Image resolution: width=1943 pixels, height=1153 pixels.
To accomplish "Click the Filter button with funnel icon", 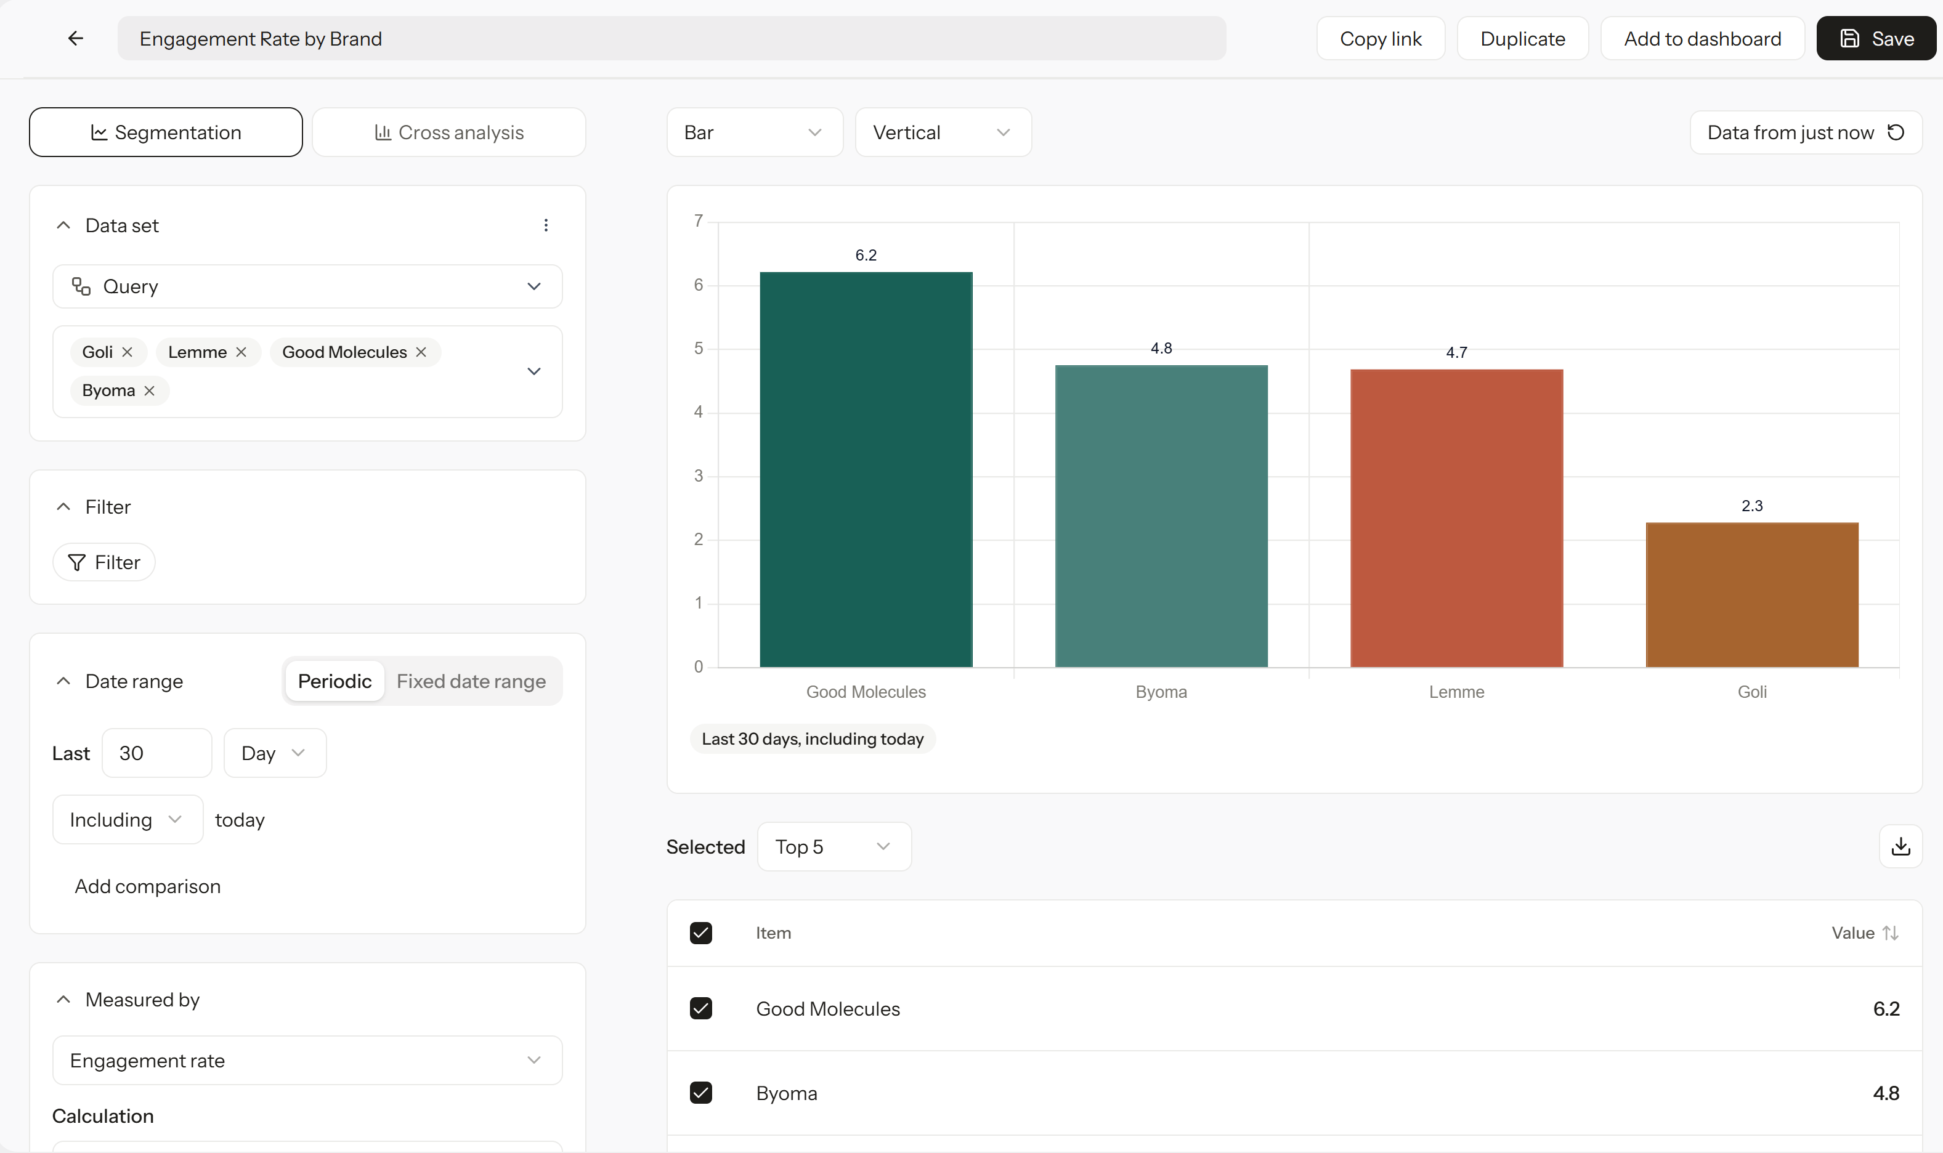I will click(104, 562).
